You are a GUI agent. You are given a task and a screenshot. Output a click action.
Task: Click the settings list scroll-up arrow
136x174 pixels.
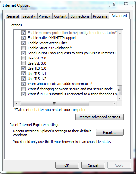[120, 33]
